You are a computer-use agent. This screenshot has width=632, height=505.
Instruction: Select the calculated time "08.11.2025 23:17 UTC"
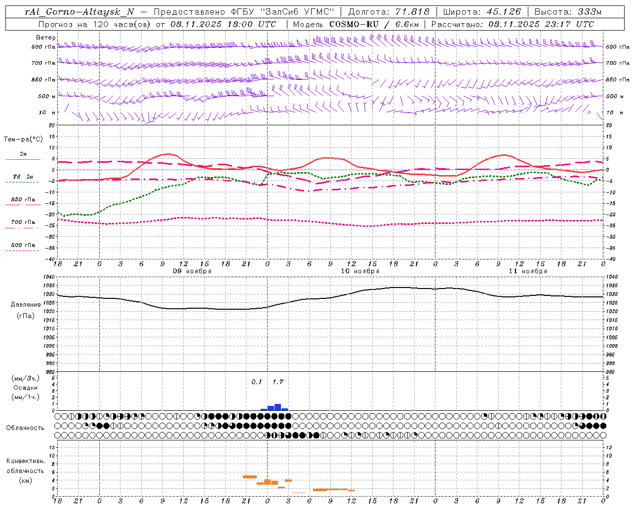(x=541, y=24)
